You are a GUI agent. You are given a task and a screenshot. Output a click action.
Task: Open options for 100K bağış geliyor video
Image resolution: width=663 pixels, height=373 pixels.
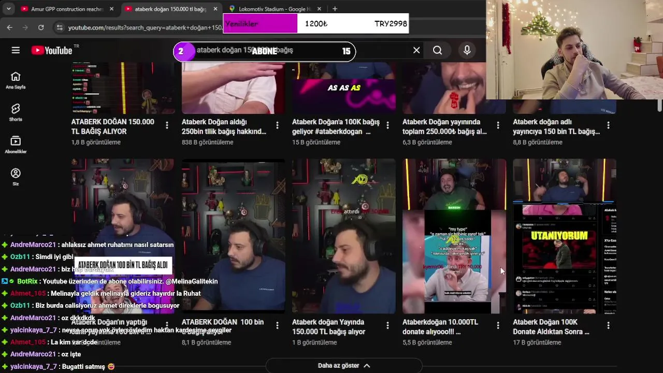coord(387,125)
